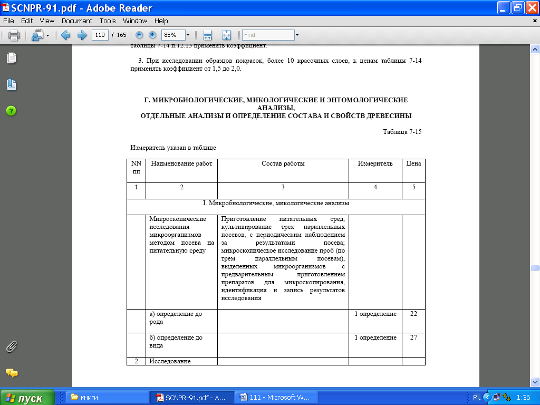
Task: Open the File menu
Action: tap(8, 21)
